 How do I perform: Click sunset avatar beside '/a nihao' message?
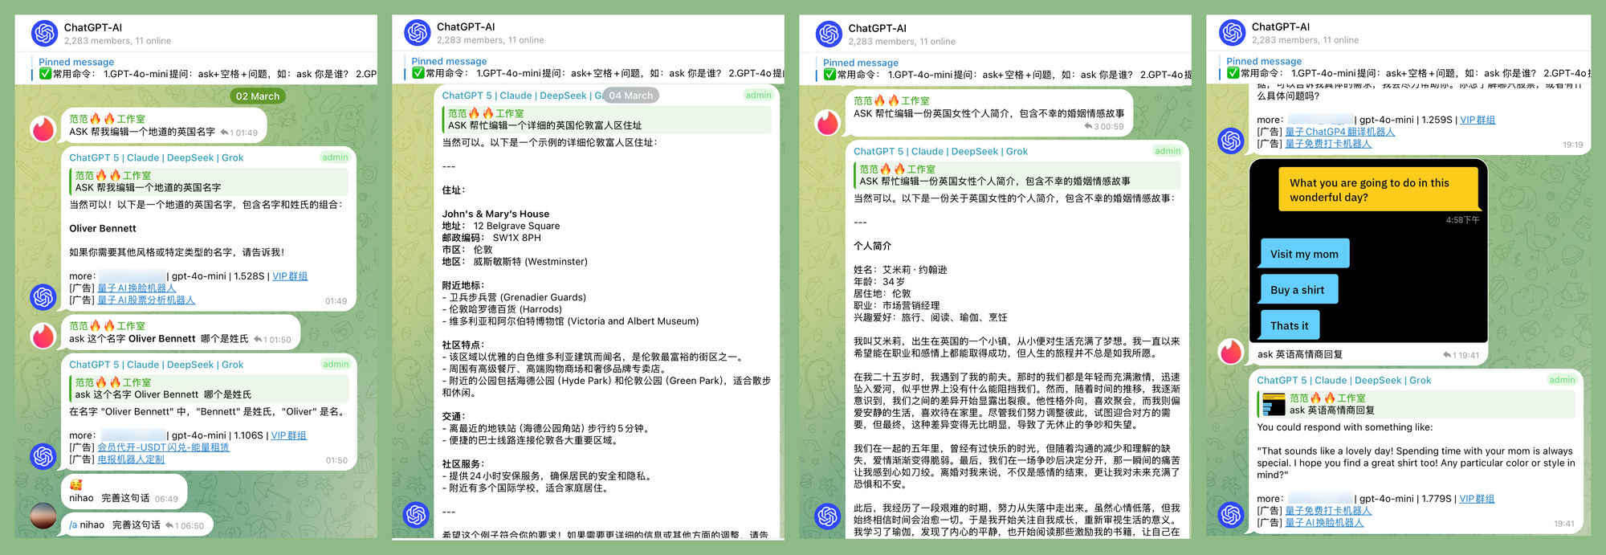(x=43, y=516)
